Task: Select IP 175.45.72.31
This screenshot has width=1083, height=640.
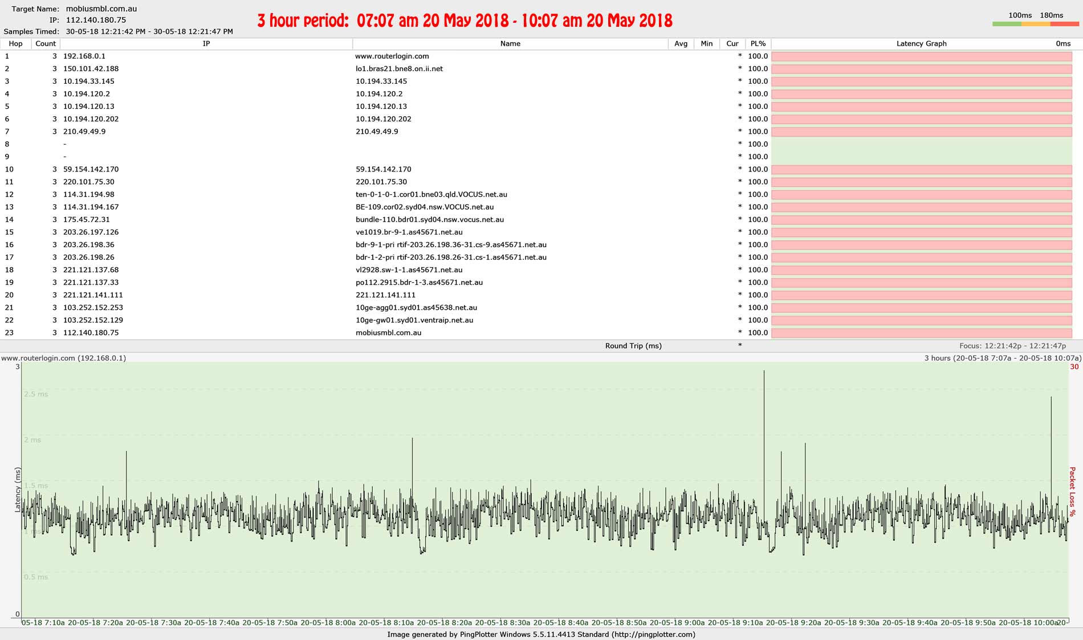Action: (x=87, y=219)
